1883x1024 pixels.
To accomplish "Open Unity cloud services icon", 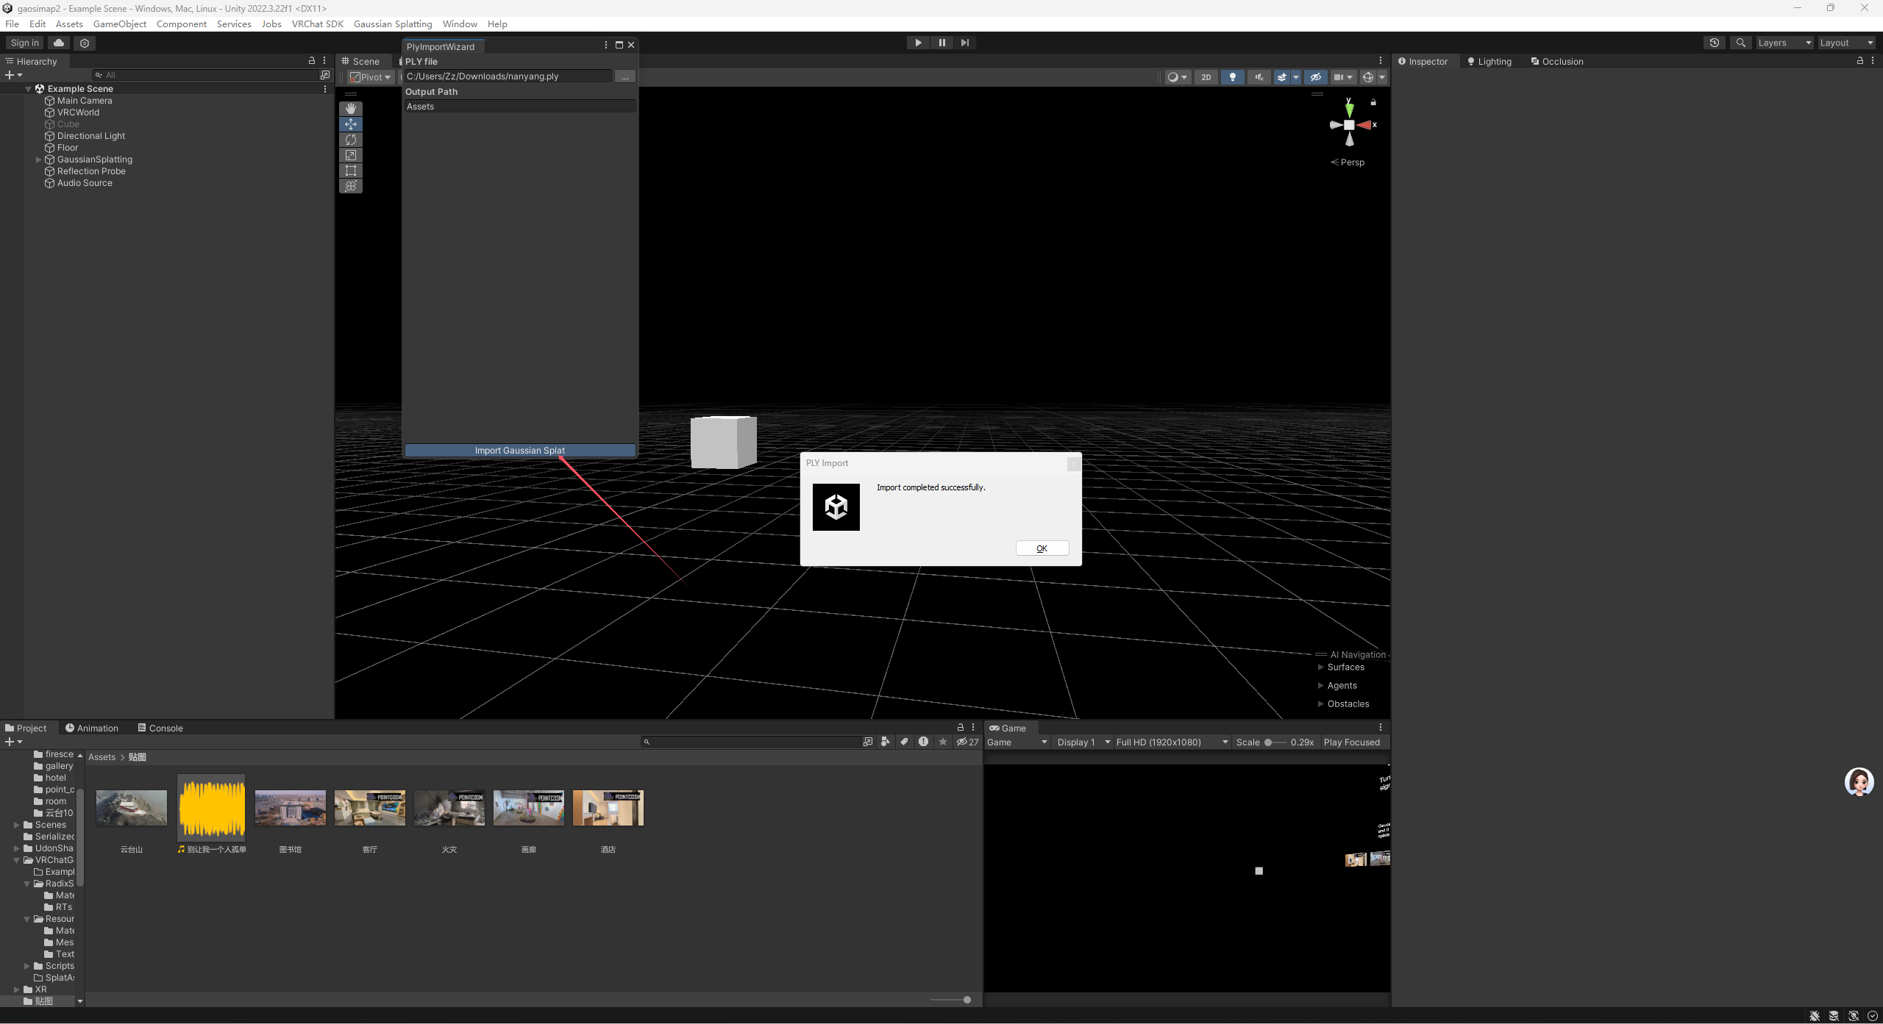I will [59, 43].
